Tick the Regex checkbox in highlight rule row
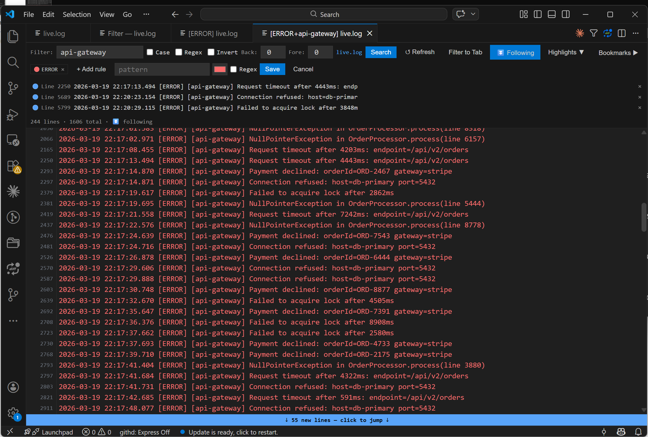 click(234, 69)
